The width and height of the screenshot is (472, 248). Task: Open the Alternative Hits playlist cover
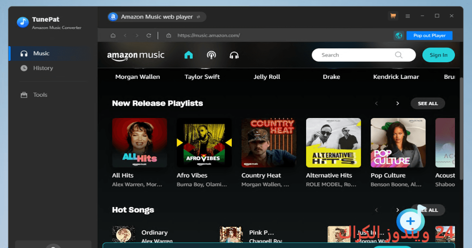coord(333,142)
